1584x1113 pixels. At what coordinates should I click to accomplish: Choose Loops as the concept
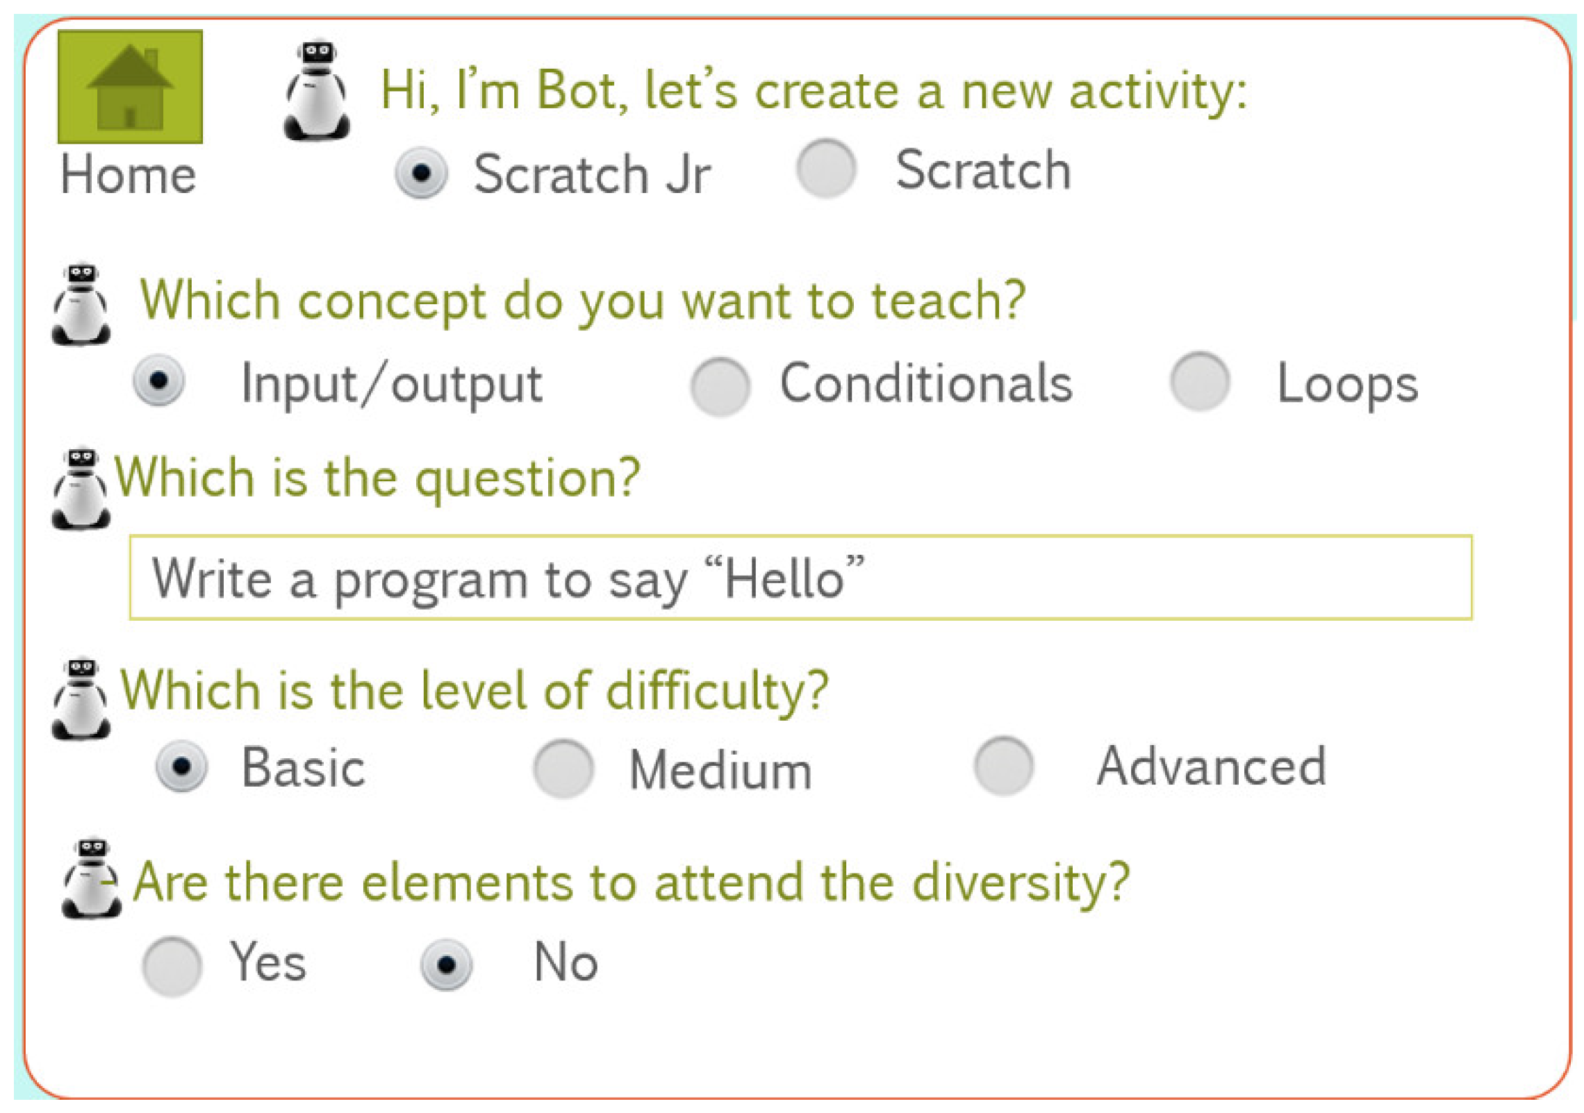(x=1200, y=381)
